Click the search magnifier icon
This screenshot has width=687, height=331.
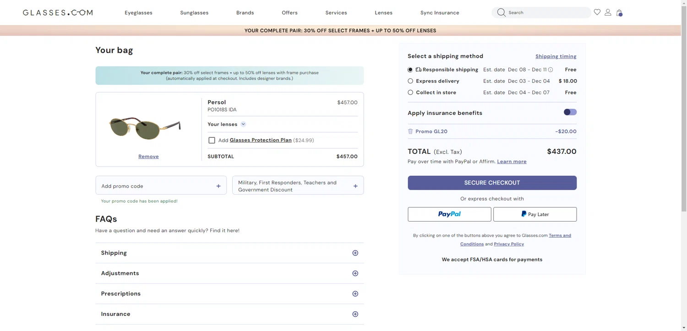coord(501,13)
